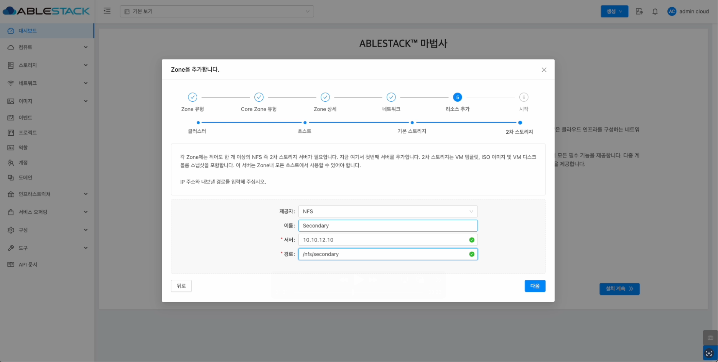The image size is (718, 362).
Task: Jump to the 네트워크 wizard step
Action: click(391, 97)
